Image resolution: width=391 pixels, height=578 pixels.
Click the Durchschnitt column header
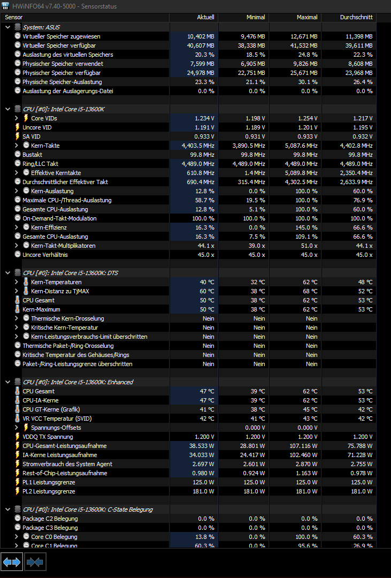[349, 17]
